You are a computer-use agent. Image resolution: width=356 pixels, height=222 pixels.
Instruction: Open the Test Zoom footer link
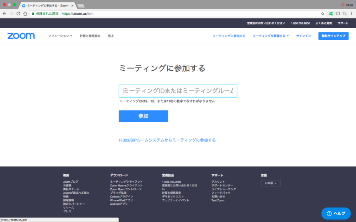pos(218,200)
